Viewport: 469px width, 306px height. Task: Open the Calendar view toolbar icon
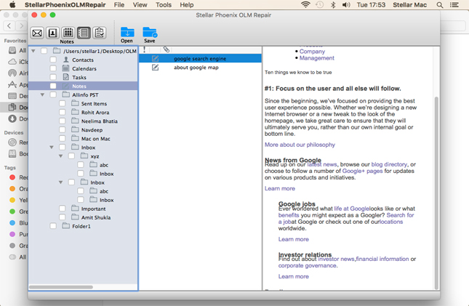click(x=68, y=33)
